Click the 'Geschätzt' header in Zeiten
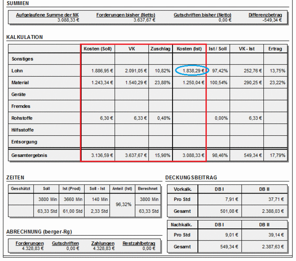296x261 pixels. click(20, 189)
